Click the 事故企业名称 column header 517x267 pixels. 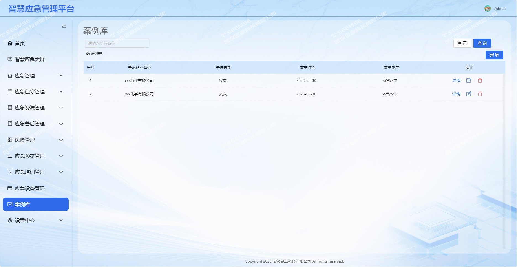(139, 67)
